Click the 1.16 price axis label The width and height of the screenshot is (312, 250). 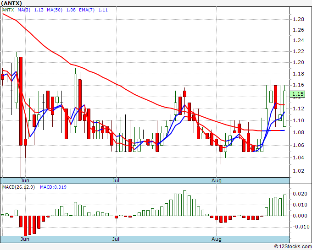coord(299,85)
